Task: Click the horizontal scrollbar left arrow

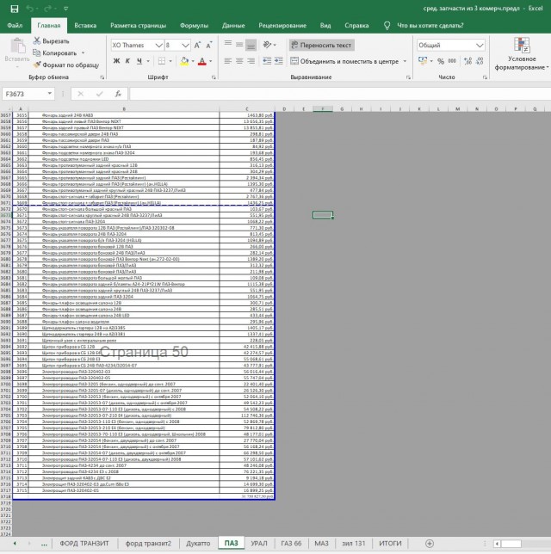Action: point(497,544)
